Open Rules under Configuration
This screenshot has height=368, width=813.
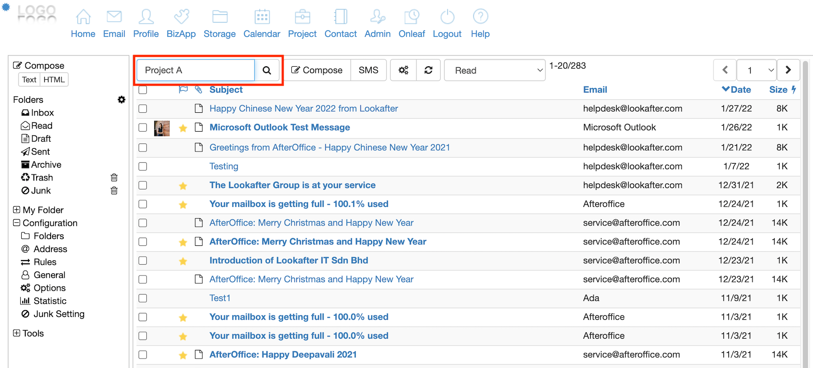coord(45,262)
